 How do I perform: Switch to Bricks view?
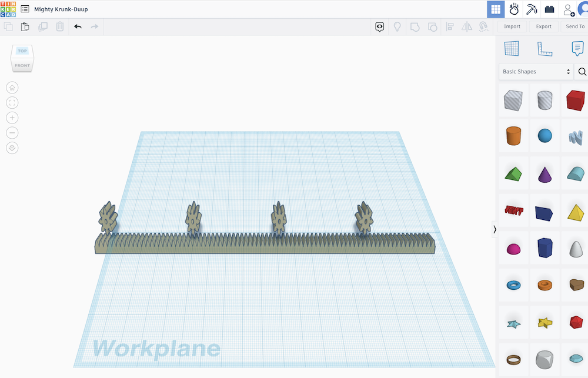coord(550,9)
